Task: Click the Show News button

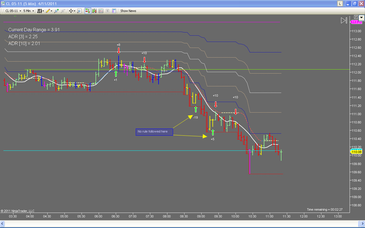Action: (128, 11)
